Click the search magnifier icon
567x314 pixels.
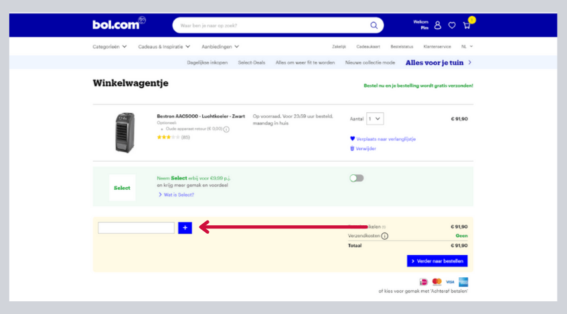(x=374, y=25)
